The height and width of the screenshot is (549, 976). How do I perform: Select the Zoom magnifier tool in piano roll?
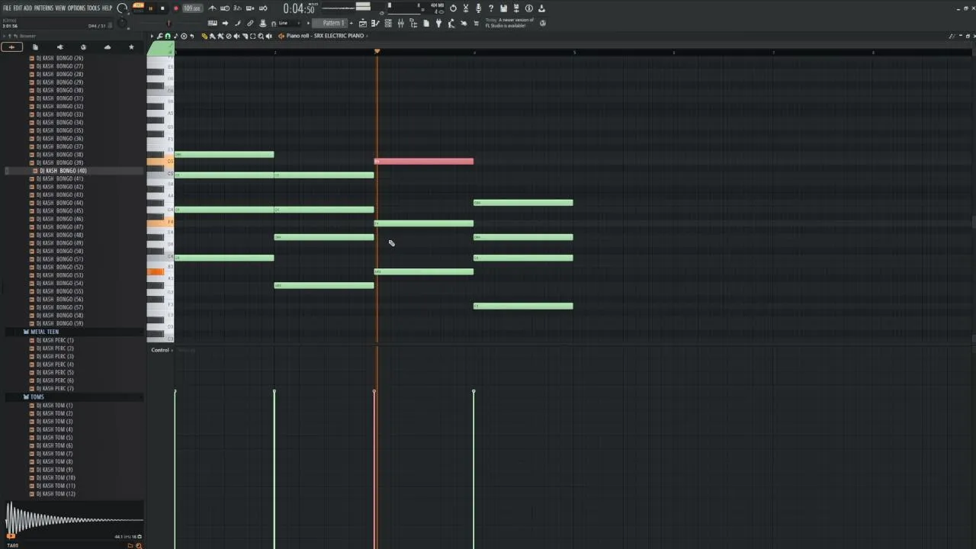pyautogui.click(x=261, y=36)
